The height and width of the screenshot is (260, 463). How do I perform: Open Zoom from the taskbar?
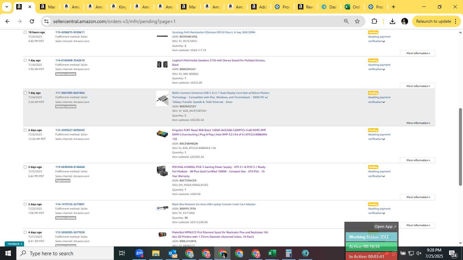point(139,253)
